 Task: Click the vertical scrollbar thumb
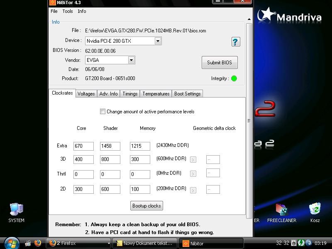tap(249, 121)
